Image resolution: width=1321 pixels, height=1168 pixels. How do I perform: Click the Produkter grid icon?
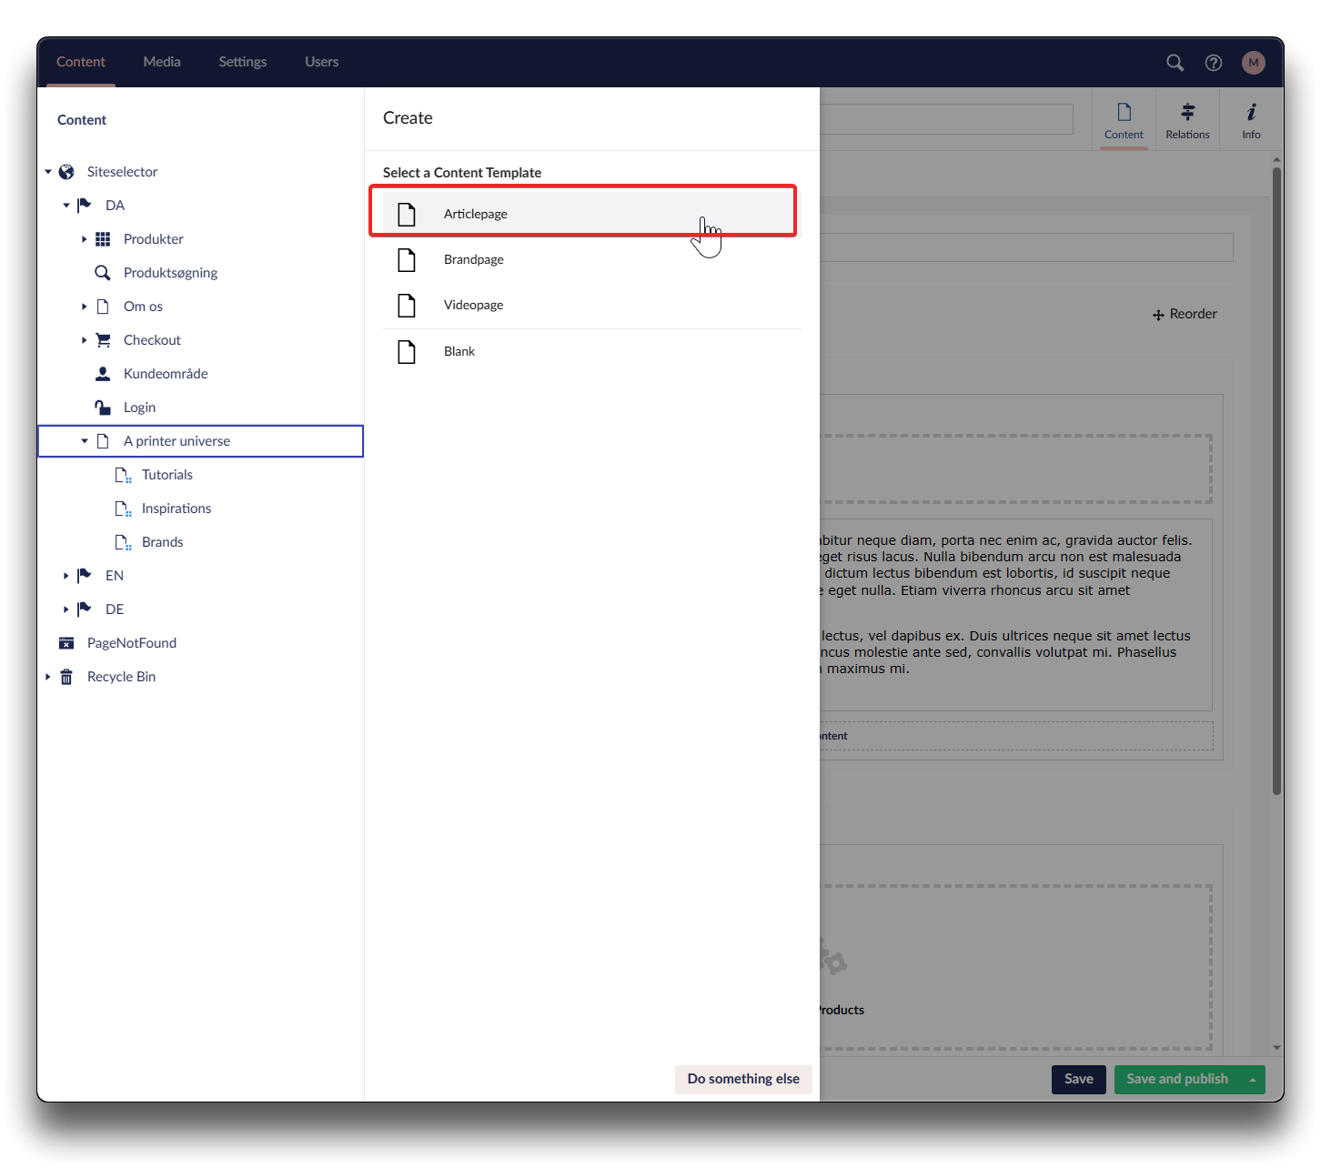click(x=103, y=239)
